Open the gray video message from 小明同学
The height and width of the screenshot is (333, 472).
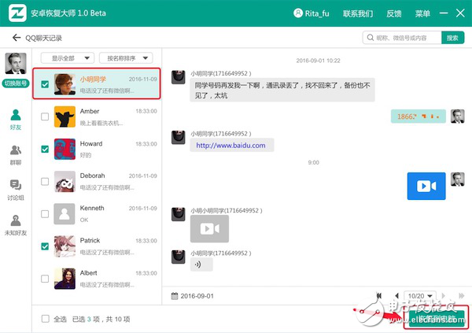209,229
